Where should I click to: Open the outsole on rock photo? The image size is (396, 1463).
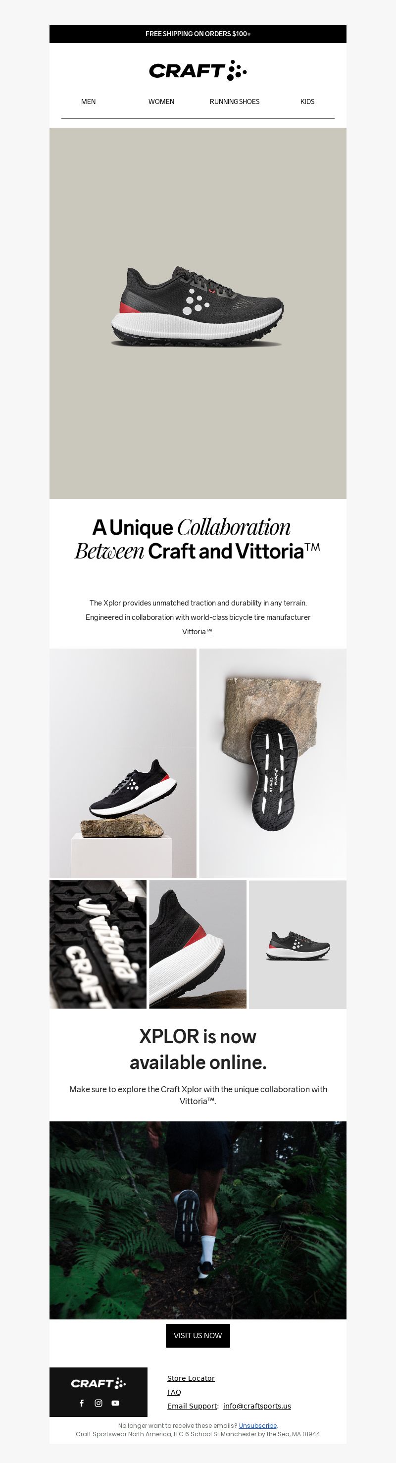pyautogui.click(x=273, y=763)
